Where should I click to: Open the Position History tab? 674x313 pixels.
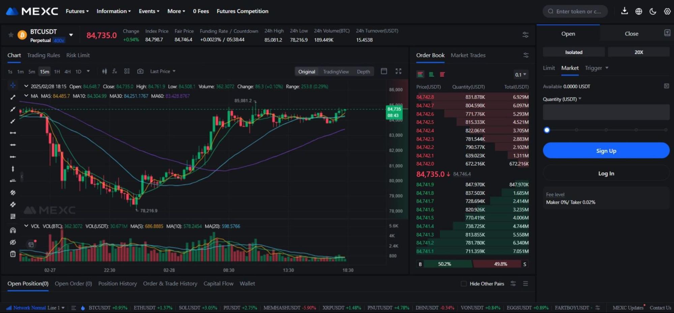[x=117, y=284]
